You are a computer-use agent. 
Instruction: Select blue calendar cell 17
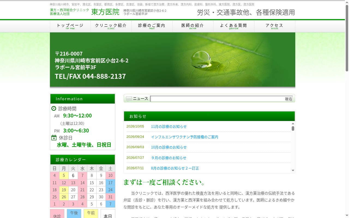[110, 183]
